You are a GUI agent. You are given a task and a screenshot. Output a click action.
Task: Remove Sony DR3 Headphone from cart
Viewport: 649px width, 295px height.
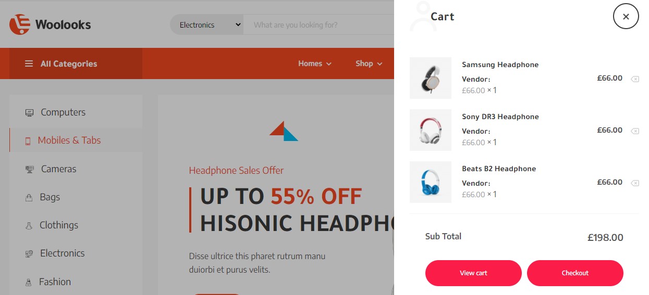(x=634, y=131)
